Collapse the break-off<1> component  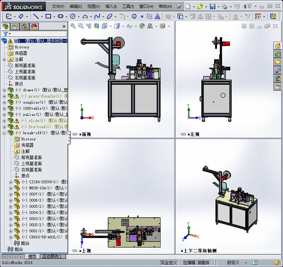[x=4, y=133]
